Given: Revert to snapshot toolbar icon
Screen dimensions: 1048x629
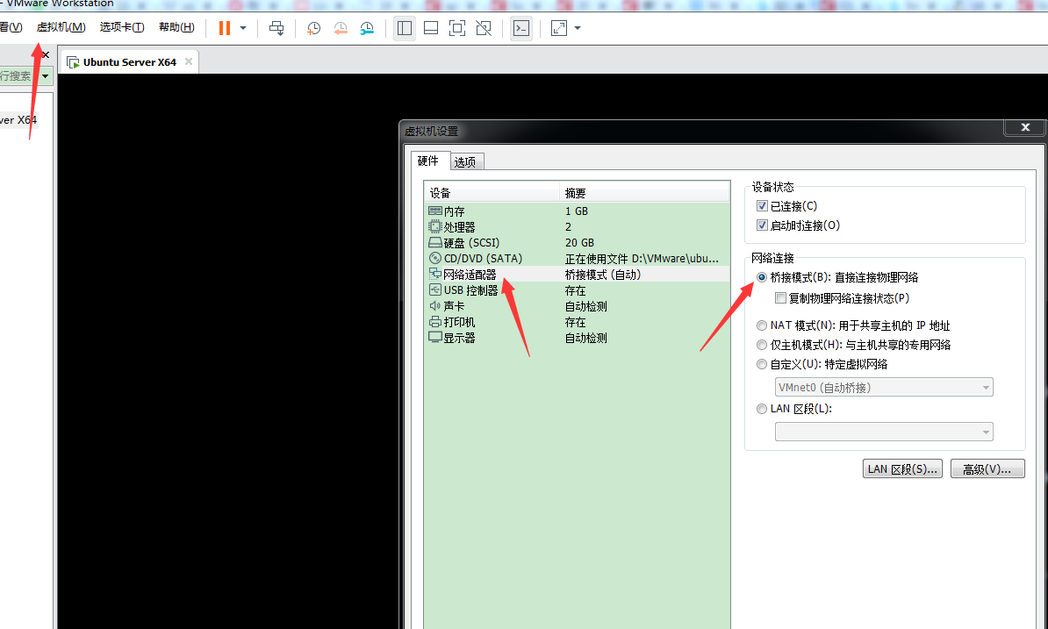Looking at the screenshot, I should pyautogui.click(x=341, y=28).
